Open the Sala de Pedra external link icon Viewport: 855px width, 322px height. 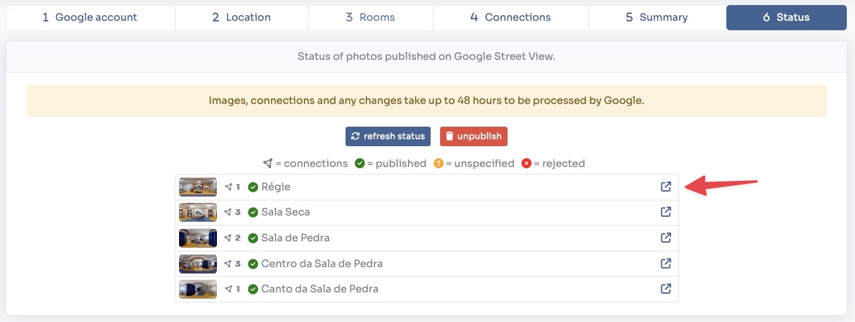pos(665,238)
